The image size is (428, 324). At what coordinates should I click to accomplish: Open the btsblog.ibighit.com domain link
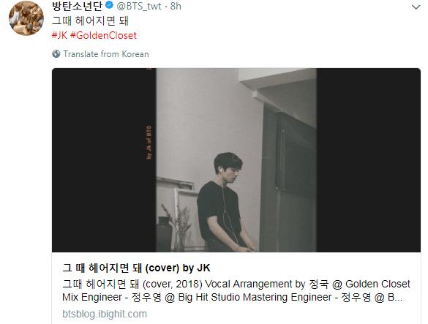point(105,314)
